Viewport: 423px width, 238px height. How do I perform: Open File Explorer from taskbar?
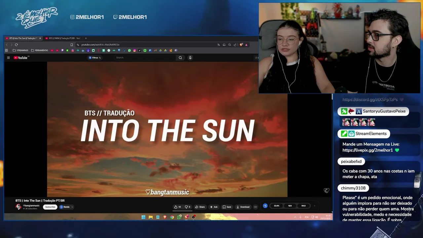(151, 217)
